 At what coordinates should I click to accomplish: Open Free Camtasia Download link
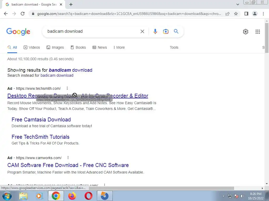coord(41,120)
